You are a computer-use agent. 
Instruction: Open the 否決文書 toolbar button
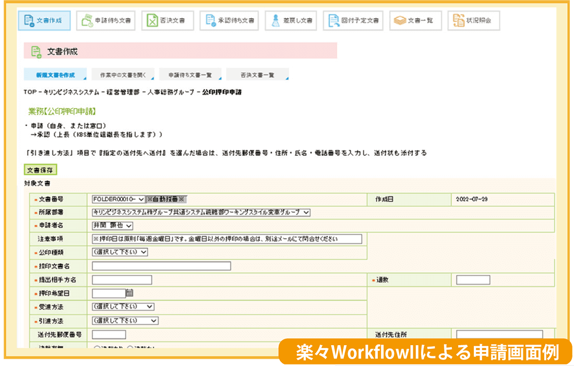coord(168,20)
